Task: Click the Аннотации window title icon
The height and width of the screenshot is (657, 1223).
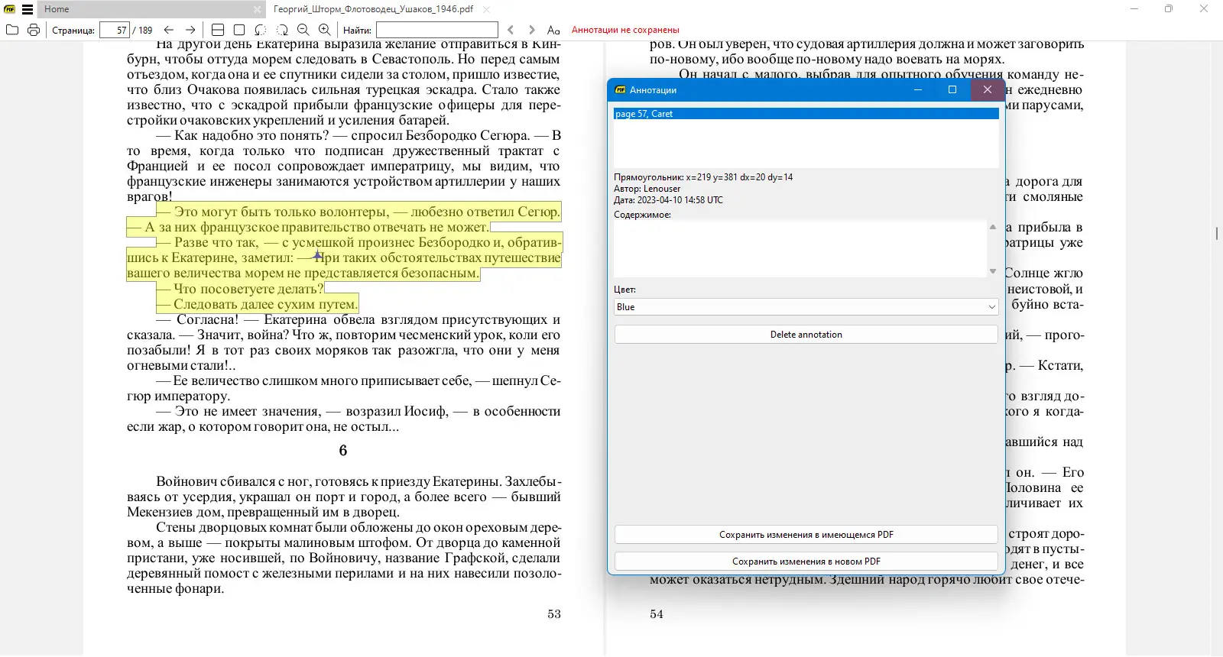Action: [621, 89]
